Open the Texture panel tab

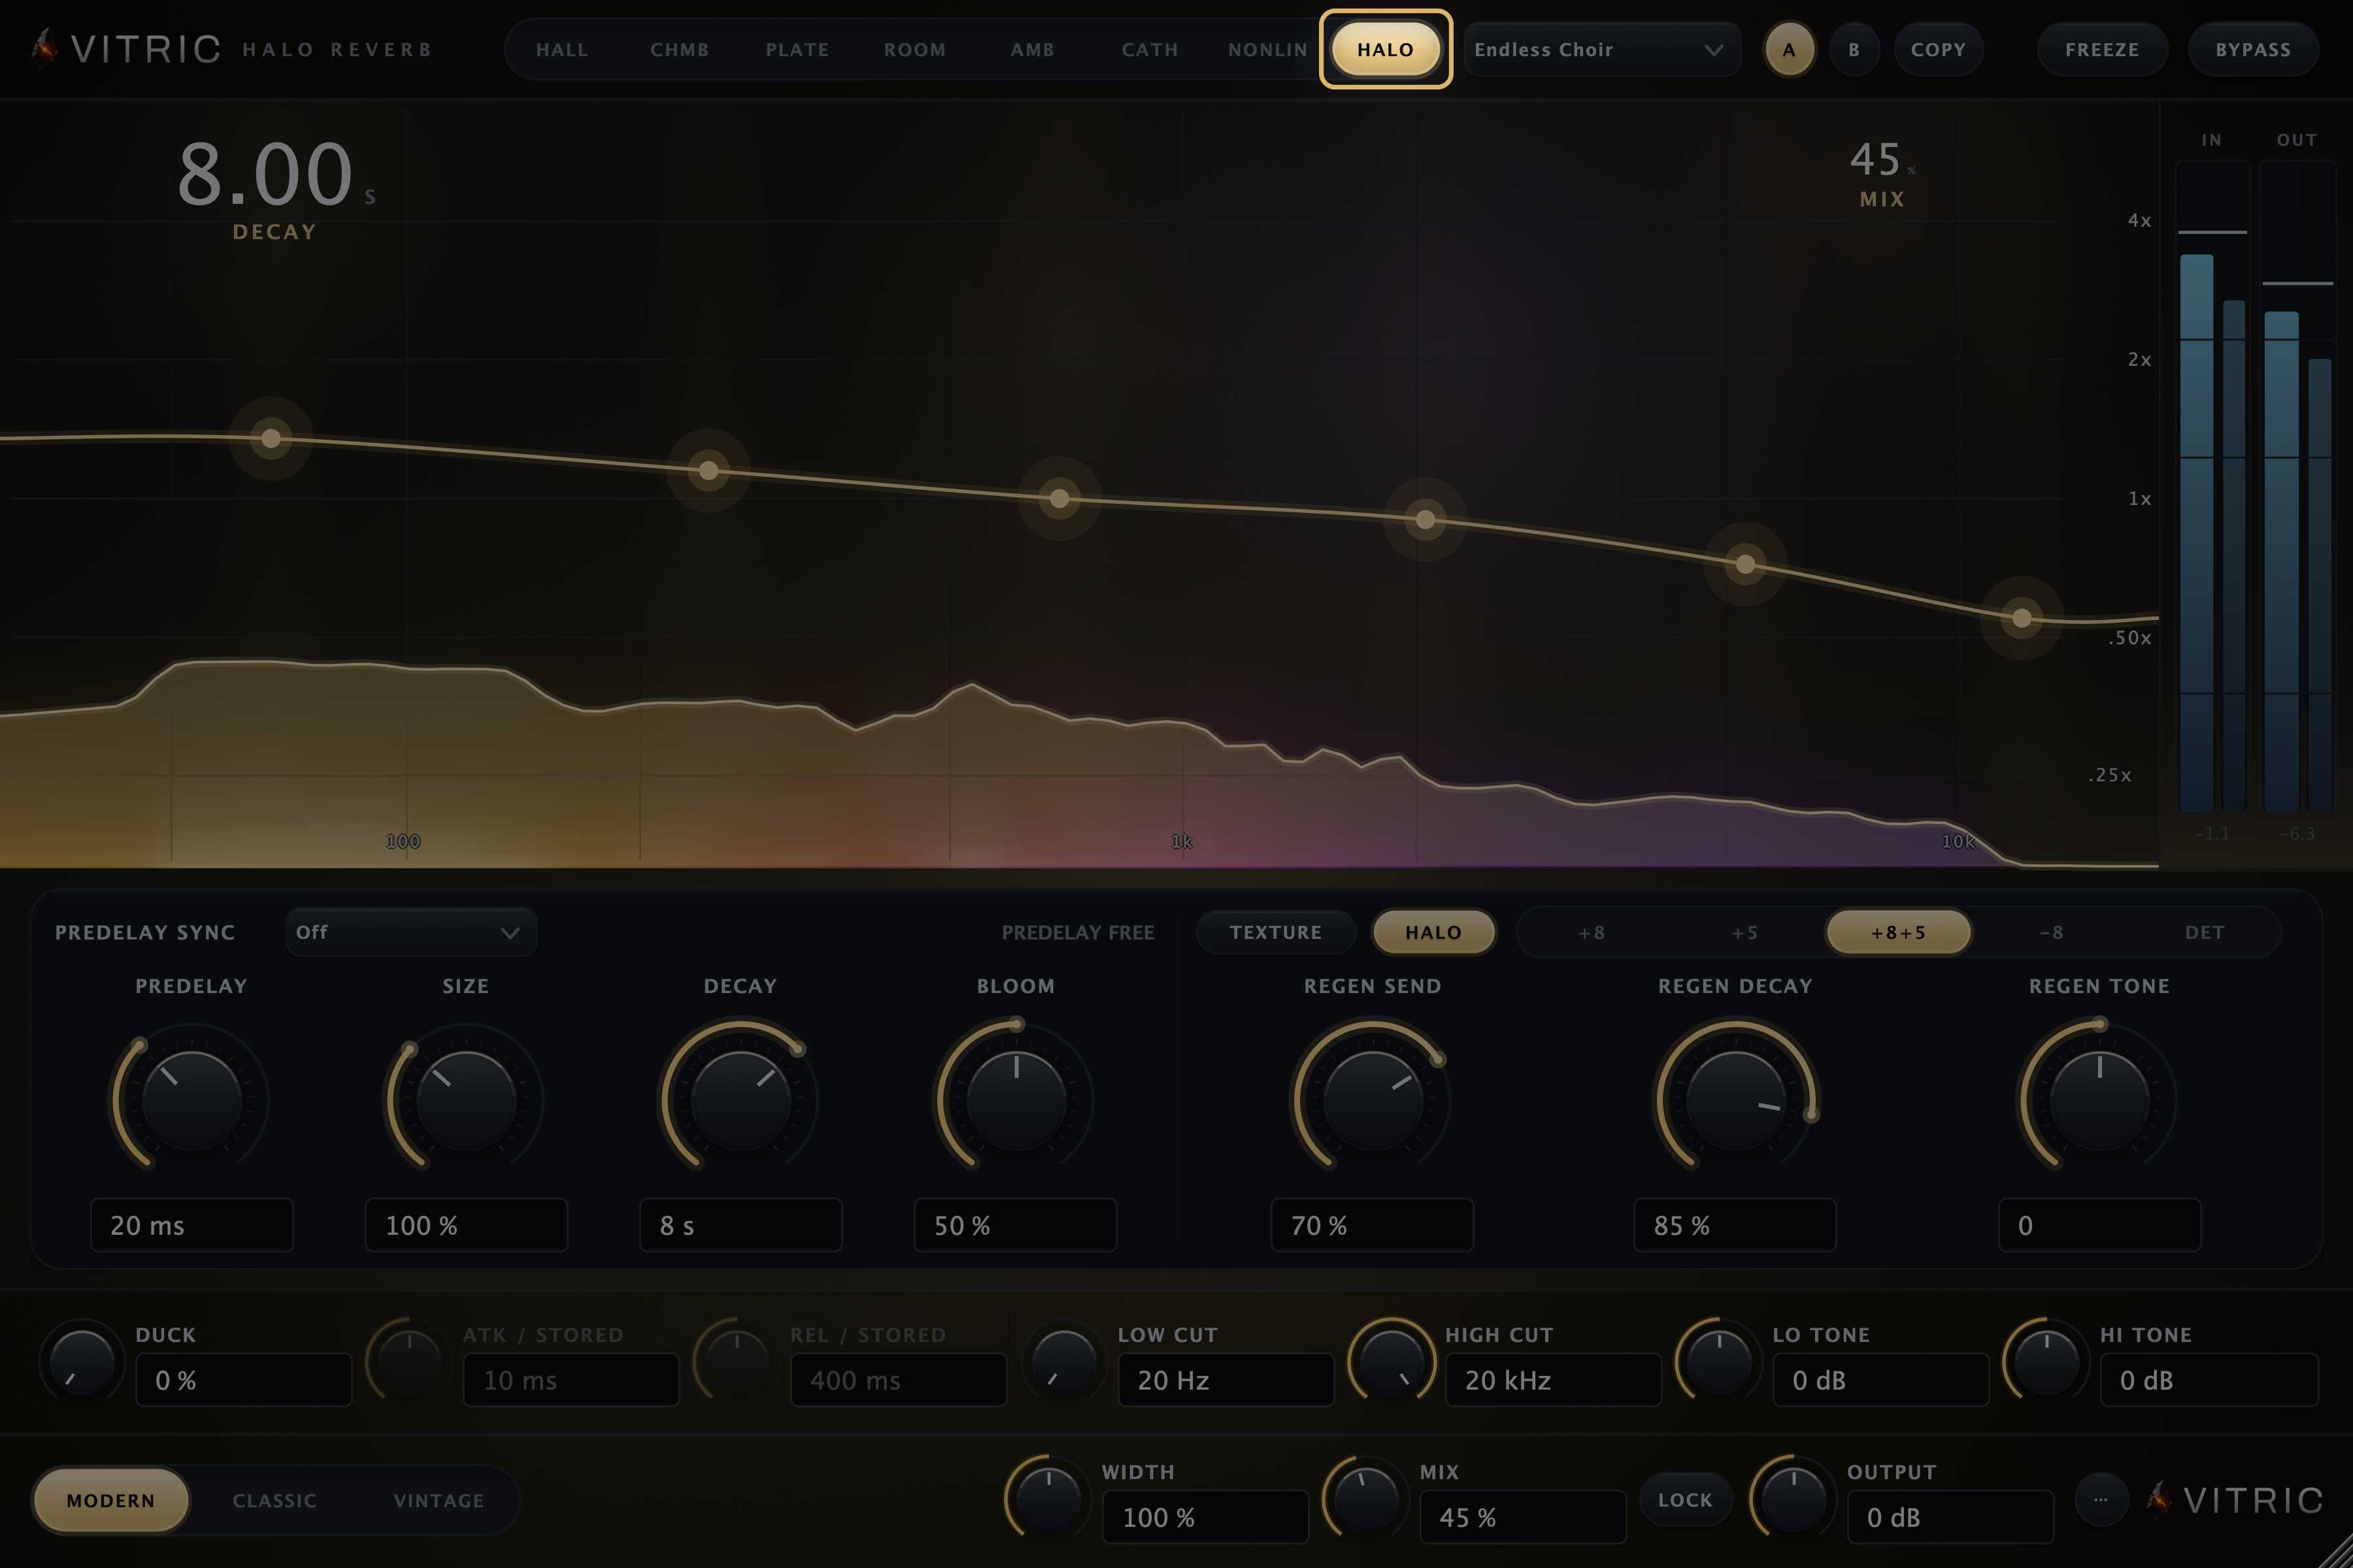(1276, 932)
